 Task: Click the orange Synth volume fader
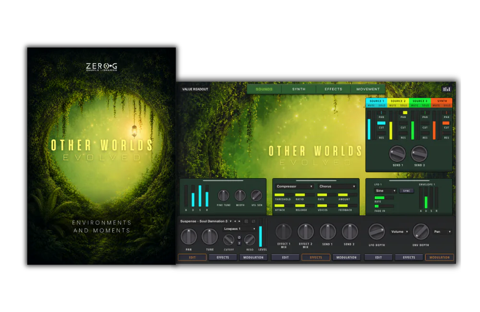pyautogui.click(x=434, y=126)
